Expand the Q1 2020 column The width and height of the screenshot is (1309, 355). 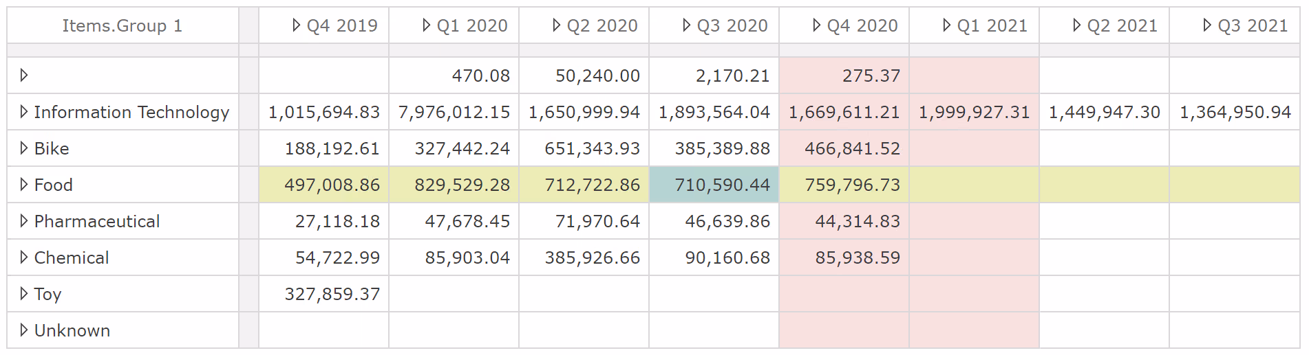click(427, 25)
